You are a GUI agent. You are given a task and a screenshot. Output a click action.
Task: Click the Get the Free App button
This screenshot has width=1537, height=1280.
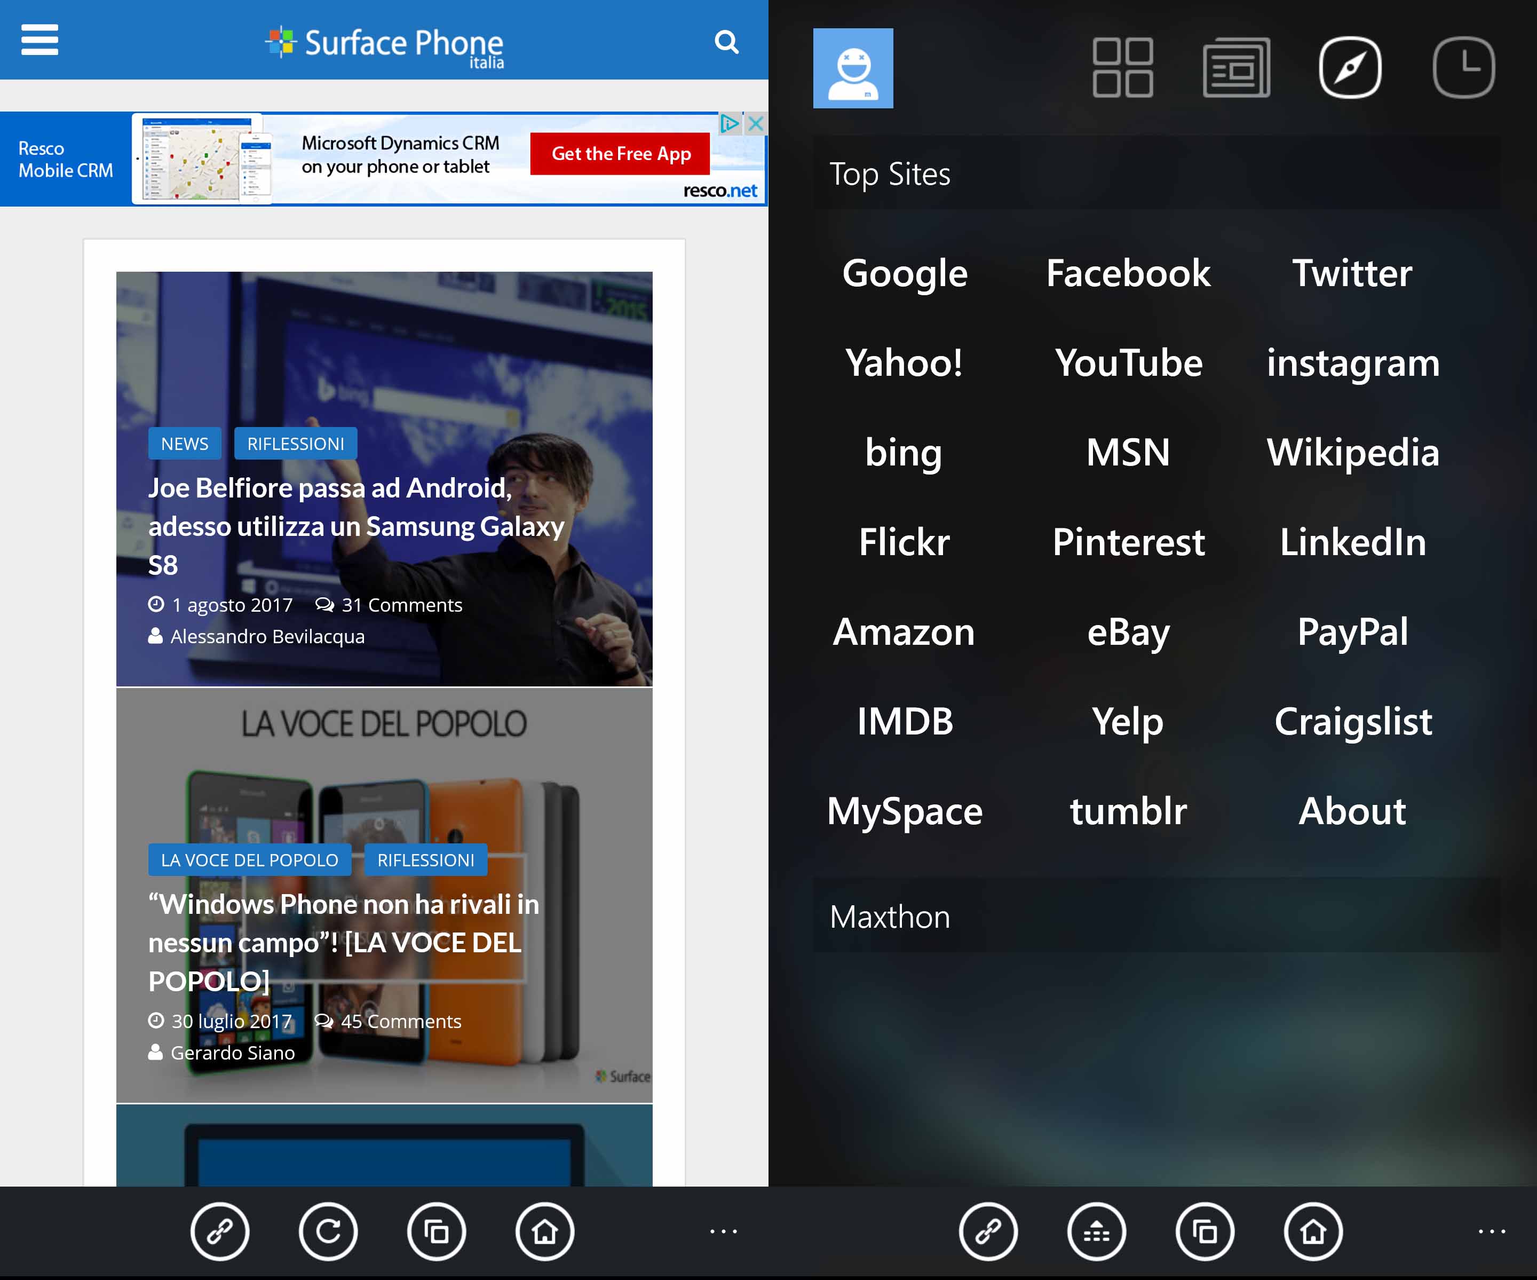click(x=621, y=154)
